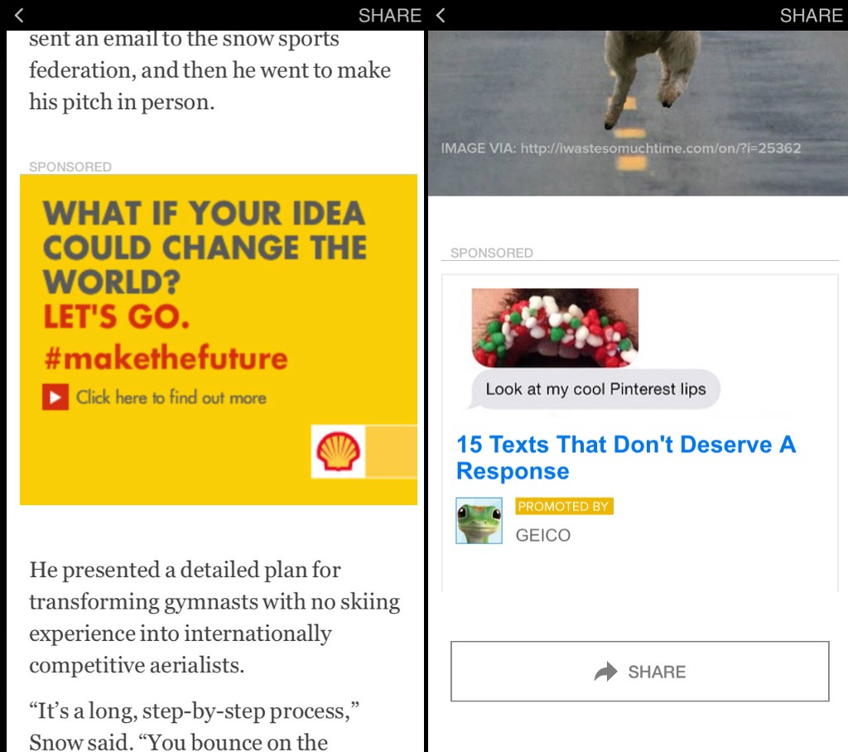Click the GEICO sponsor name

[543, 535]
